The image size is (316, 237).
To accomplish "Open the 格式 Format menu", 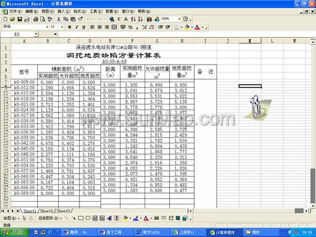I will pyautogui.click(x=79, y=11).
